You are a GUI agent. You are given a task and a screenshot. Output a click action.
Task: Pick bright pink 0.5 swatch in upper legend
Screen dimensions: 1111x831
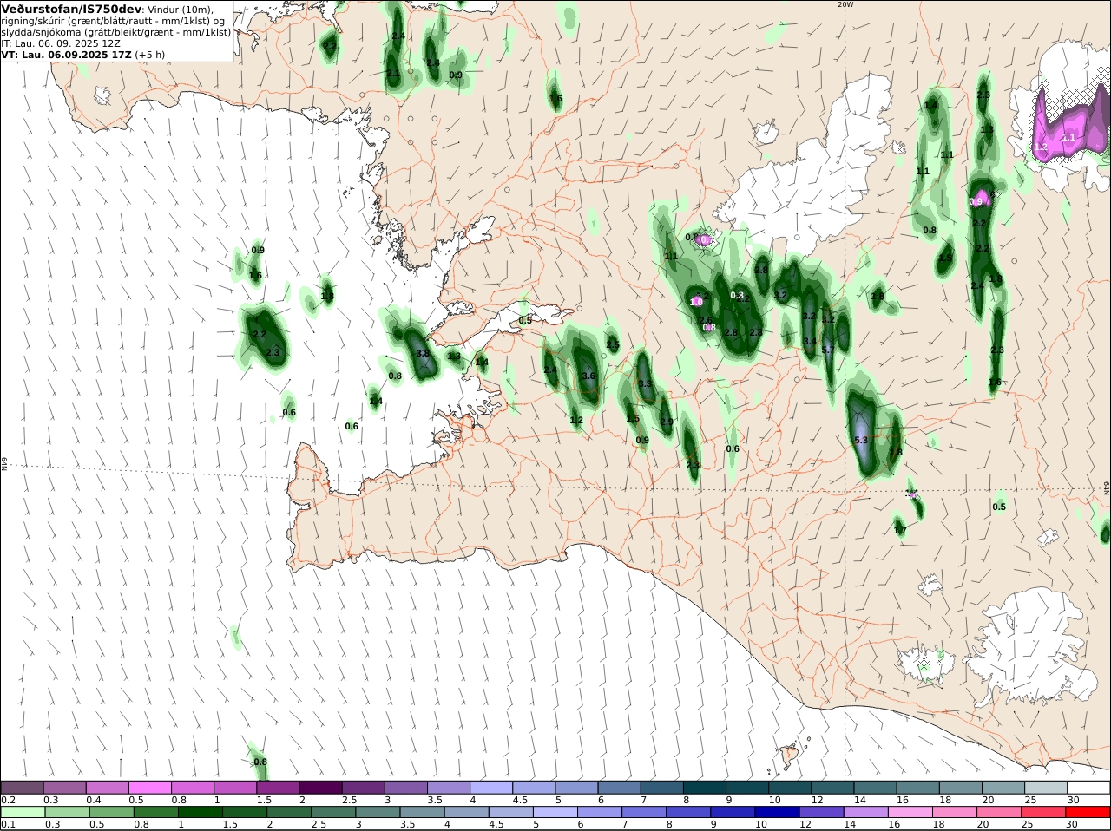point(149,788)
